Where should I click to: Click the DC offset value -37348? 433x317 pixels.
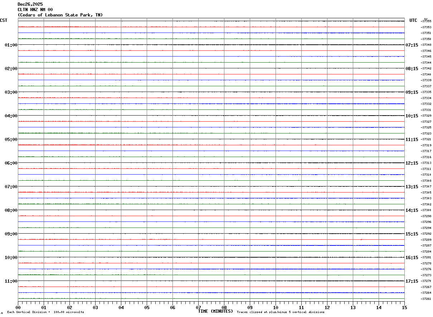(426, 45)
